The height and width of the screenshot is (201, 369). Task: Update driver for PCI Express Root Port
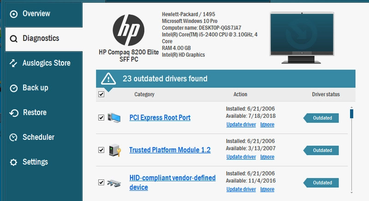click(x=241, y=125)
